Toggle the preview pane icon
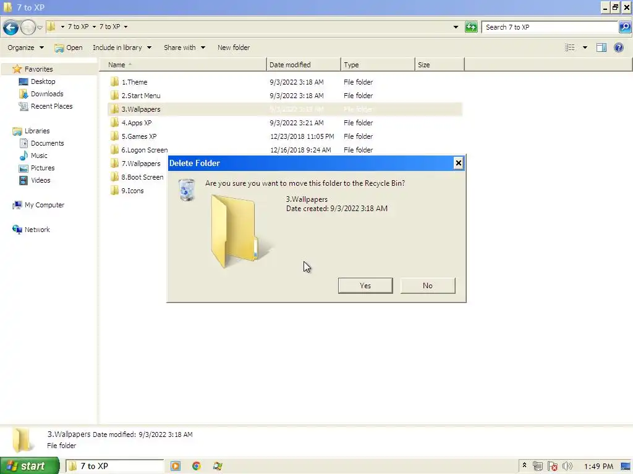The width and height of the screenshot is (633, 474). coord(601,48)
